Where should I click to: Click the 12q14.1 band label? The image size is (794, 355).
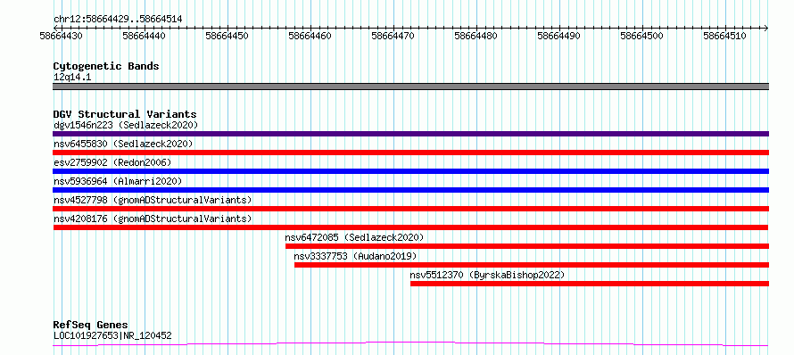coord(72,78)
